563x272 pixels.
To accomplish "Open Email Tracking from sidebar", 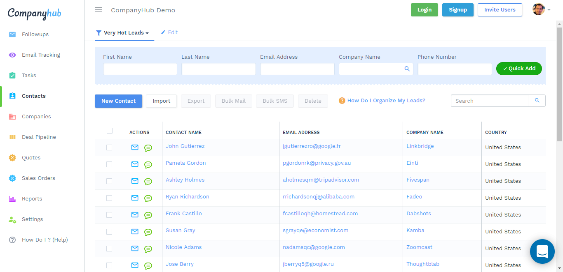I will point(41,55).
